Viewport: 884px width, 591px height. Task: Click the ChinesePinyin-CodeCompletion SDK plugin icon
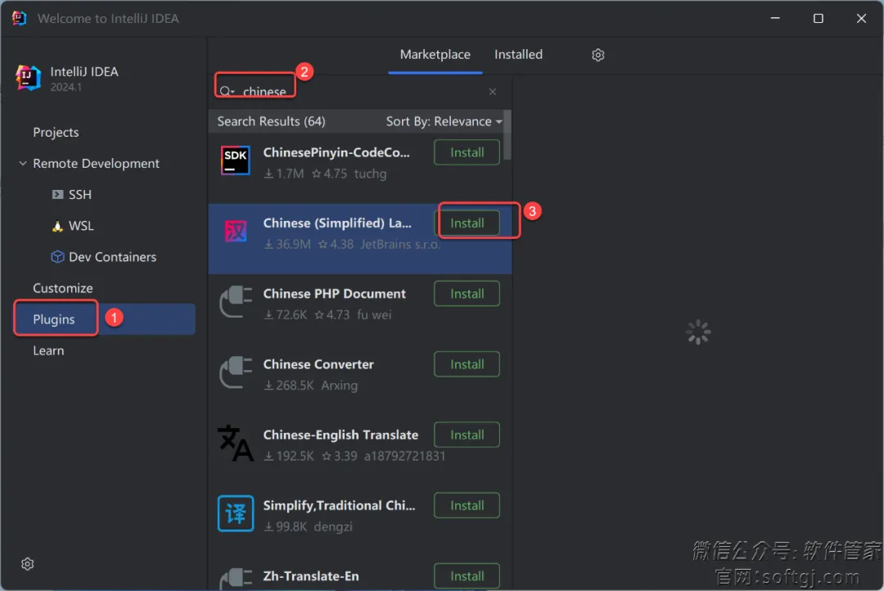click(x=236, y=160)
